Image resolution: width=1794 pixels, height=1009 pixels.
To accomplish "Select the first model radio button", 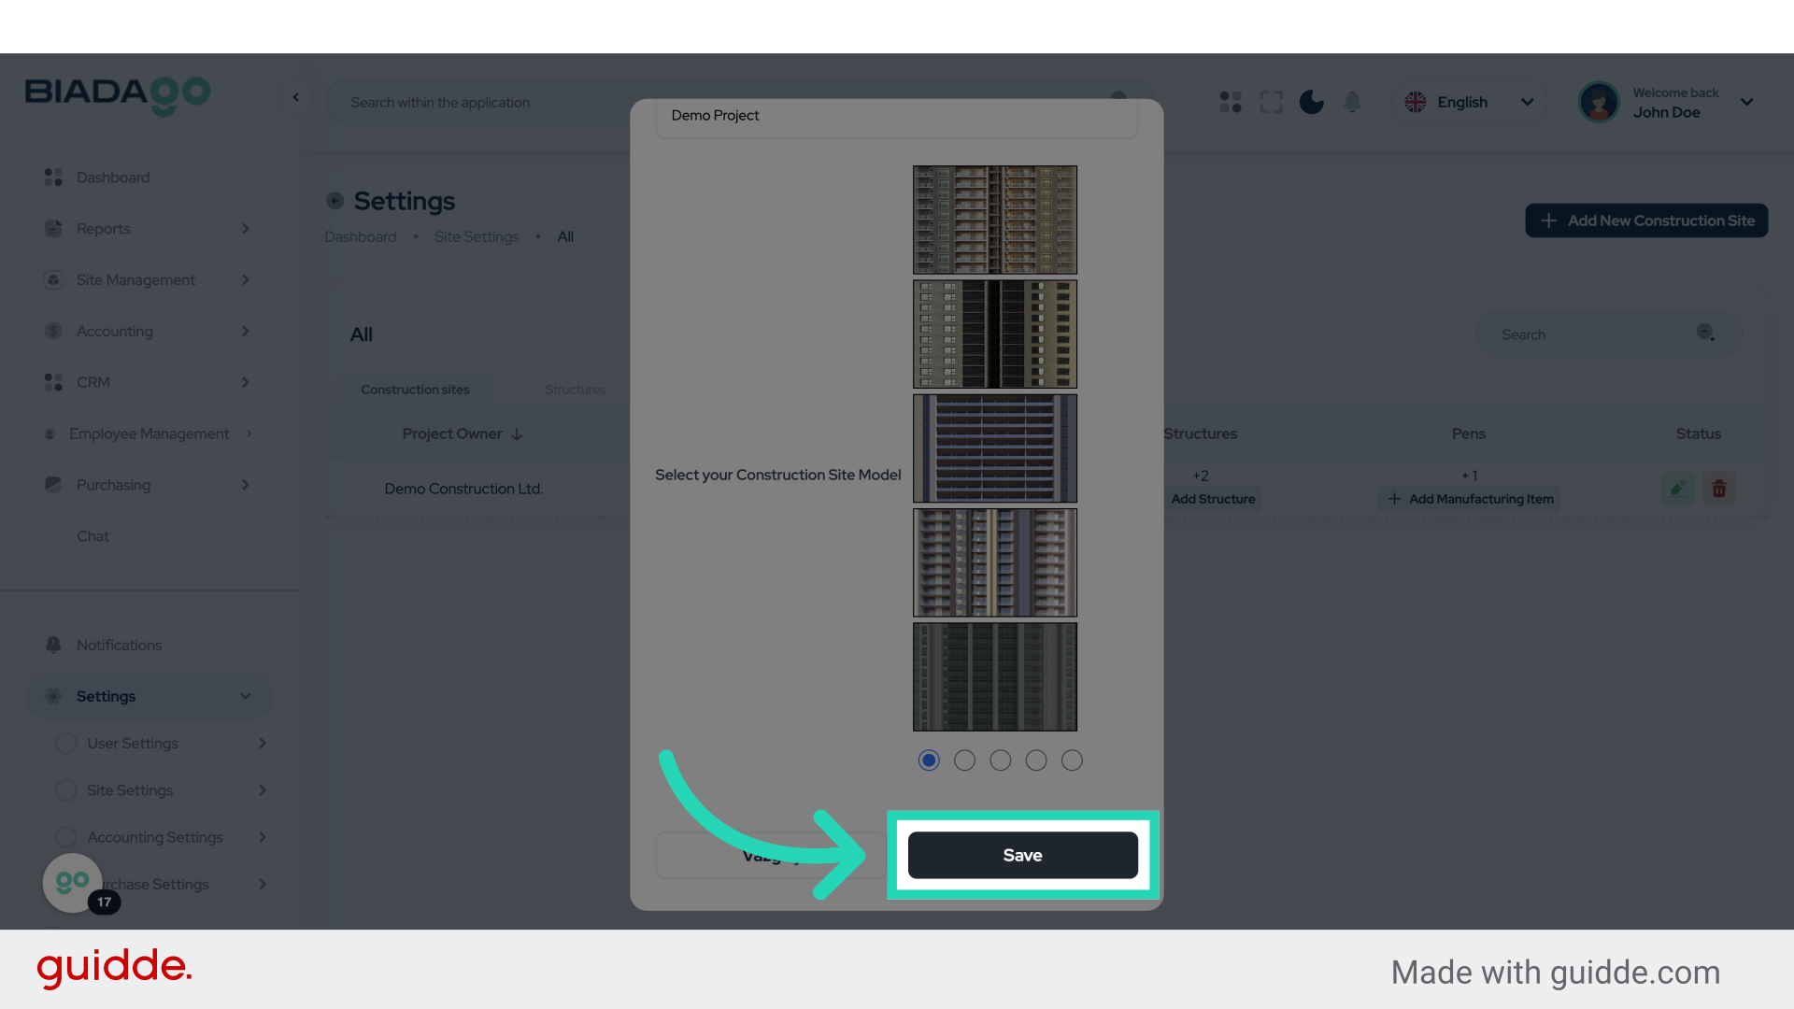I will coord(929,760).
